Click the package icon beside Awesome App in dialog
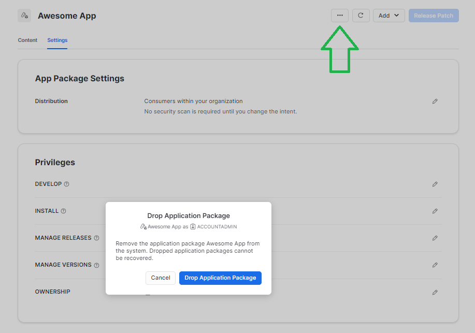The image size is (475, 333). pos(143,226)
